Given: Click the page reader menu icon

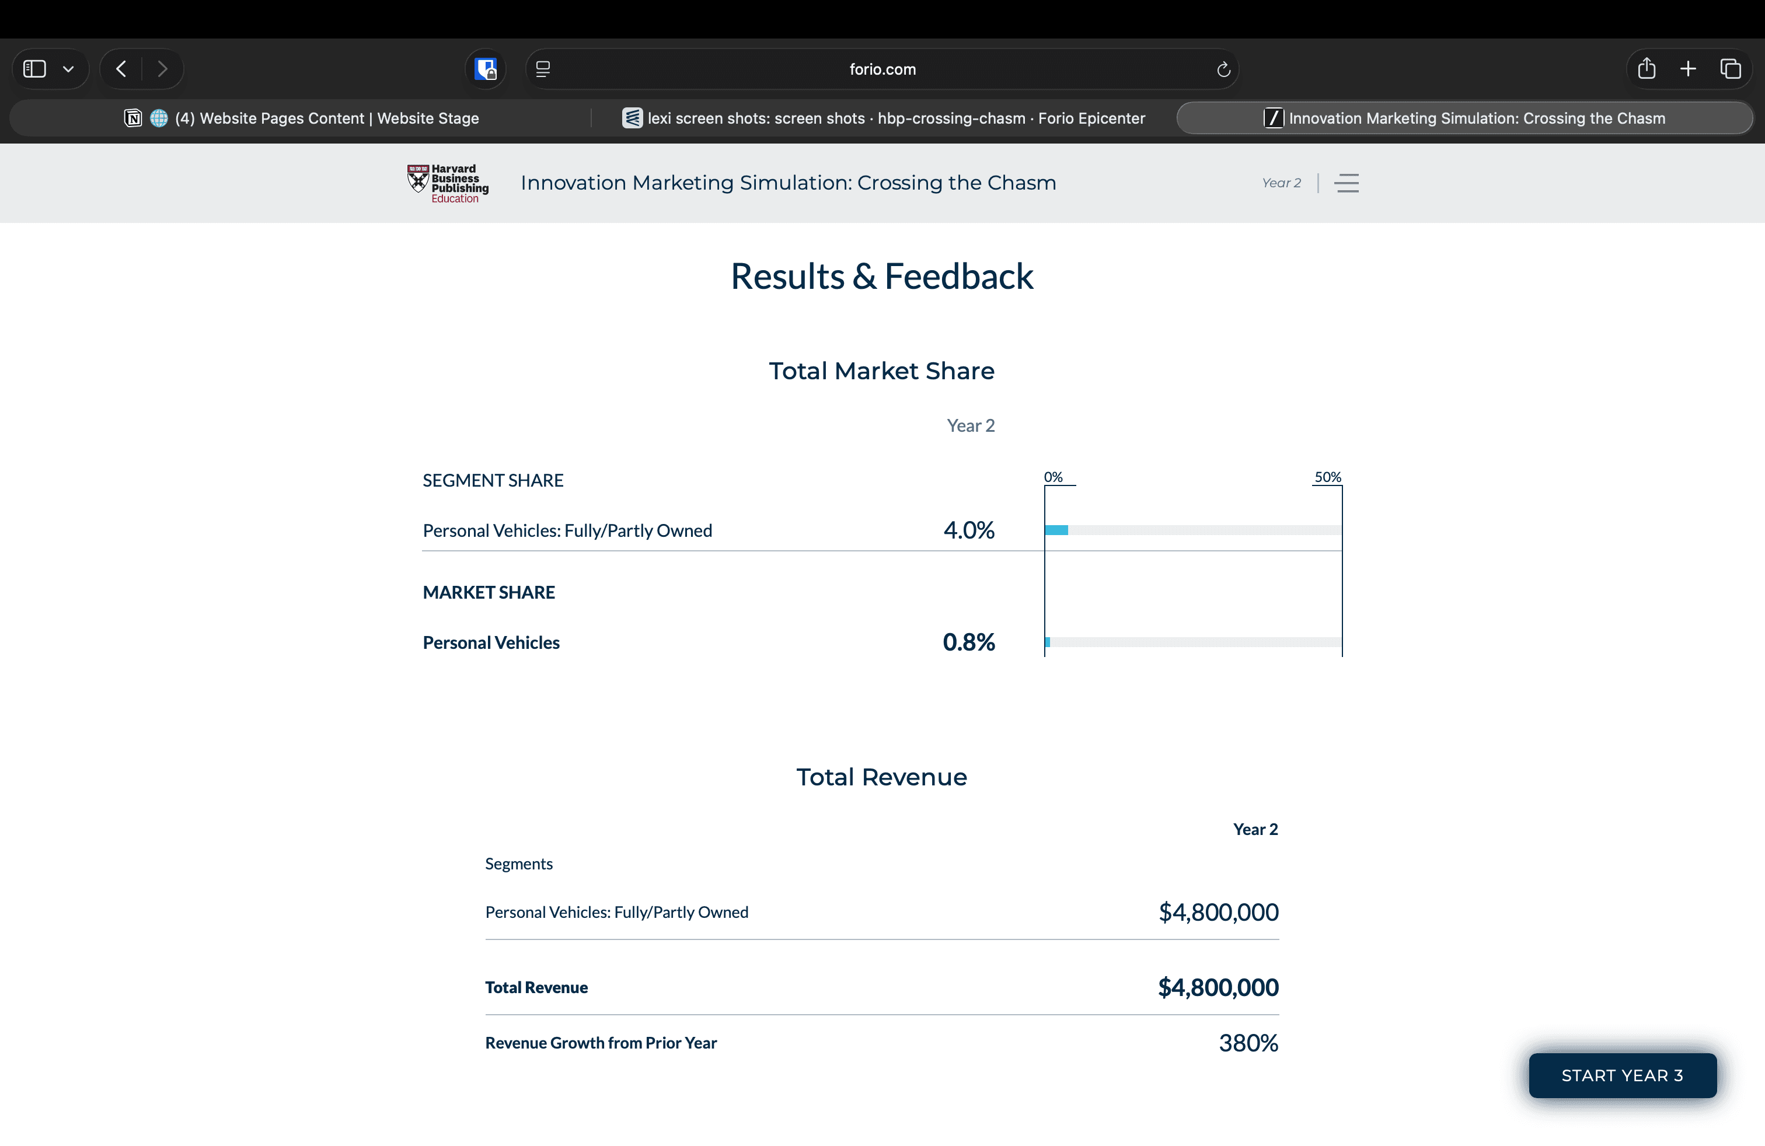Looking at the screenshot, I should [543, 69].
